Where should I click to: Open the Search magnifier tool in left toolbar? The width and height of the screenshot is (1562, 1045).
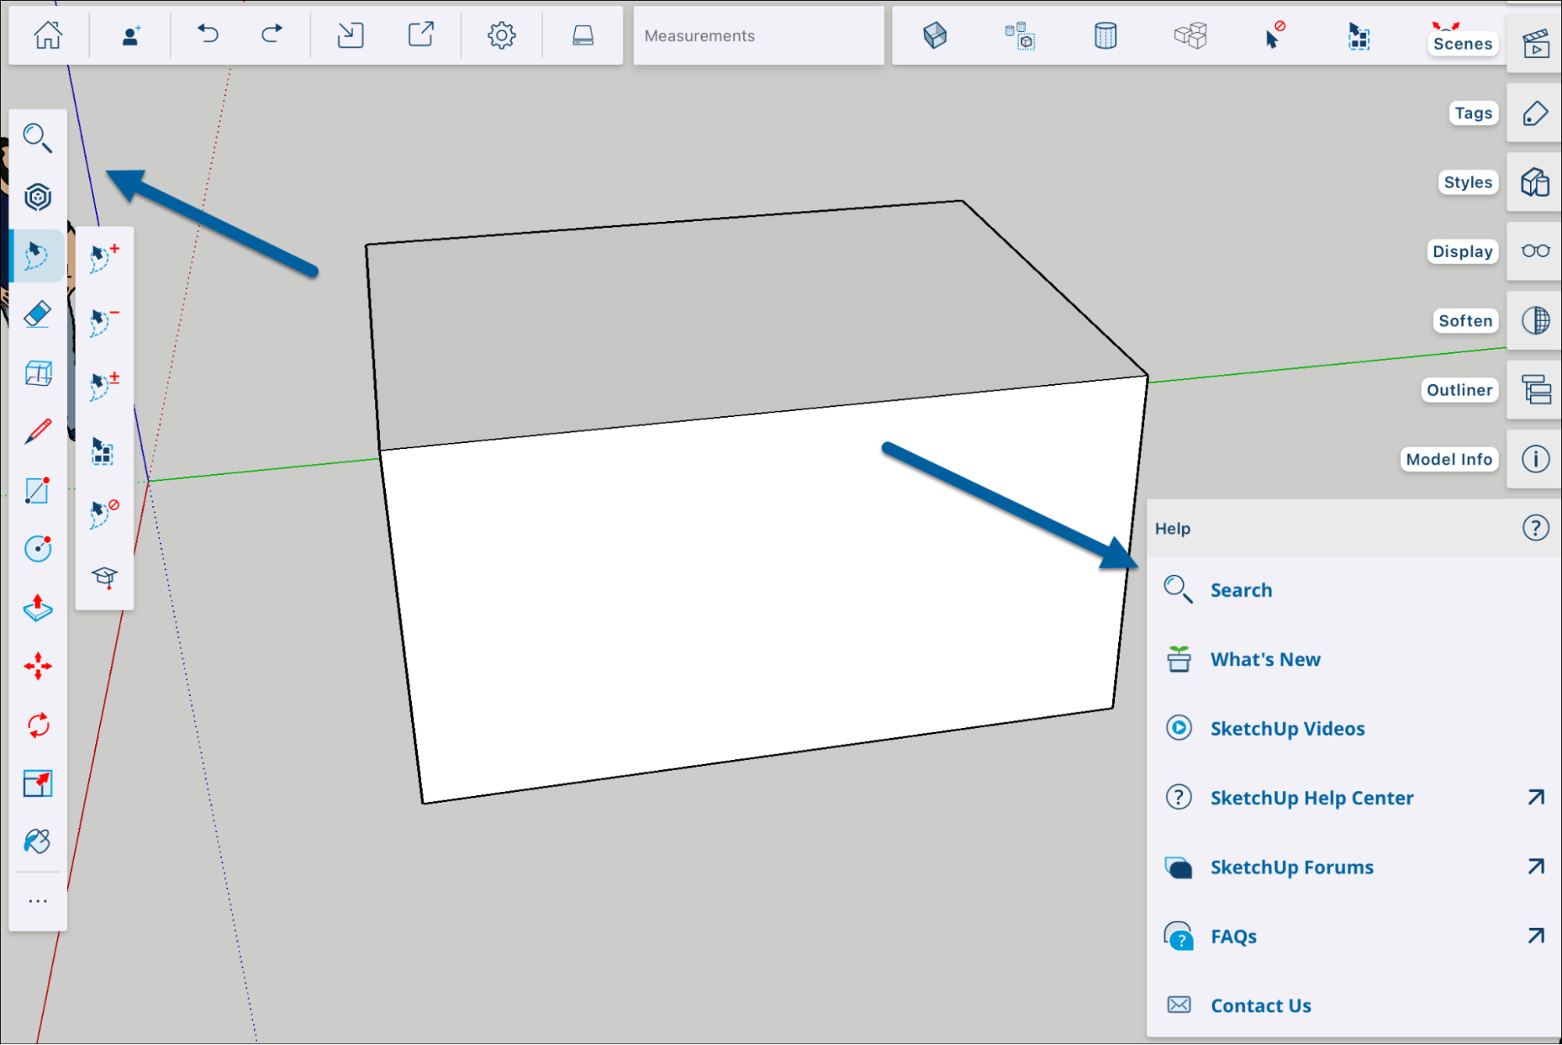tap(37, 138)
